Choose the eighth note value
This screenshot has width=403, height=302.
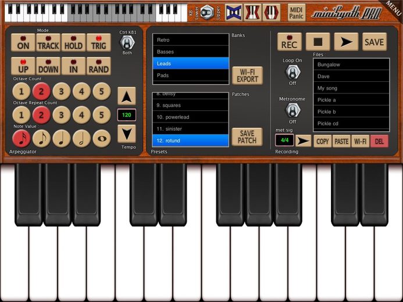pos(41,139)
